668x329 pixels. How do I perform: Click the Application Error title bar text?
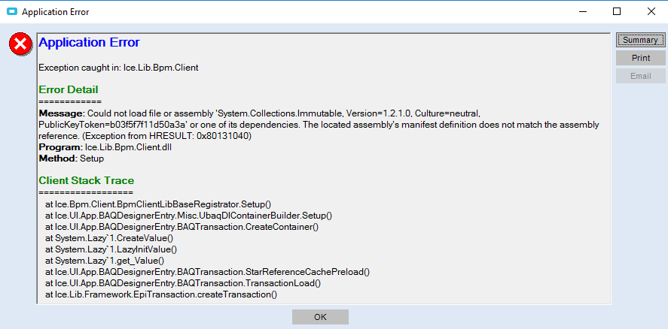tap(55, 11)
